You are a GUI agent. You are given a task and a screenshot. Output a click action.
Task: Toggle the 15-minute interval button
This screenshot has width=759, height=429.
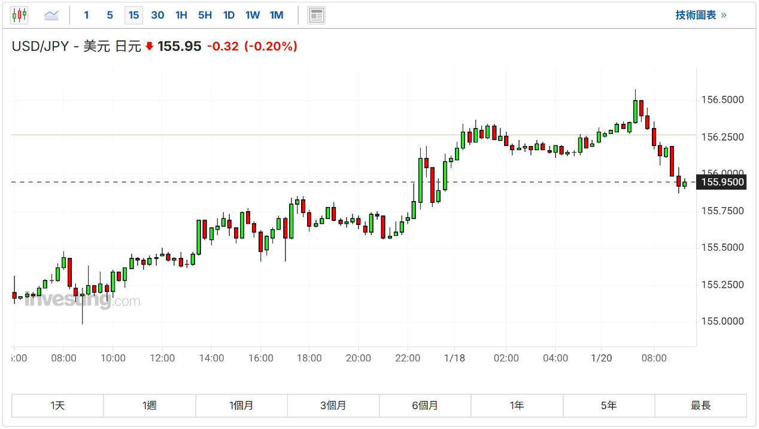(133, 15)
